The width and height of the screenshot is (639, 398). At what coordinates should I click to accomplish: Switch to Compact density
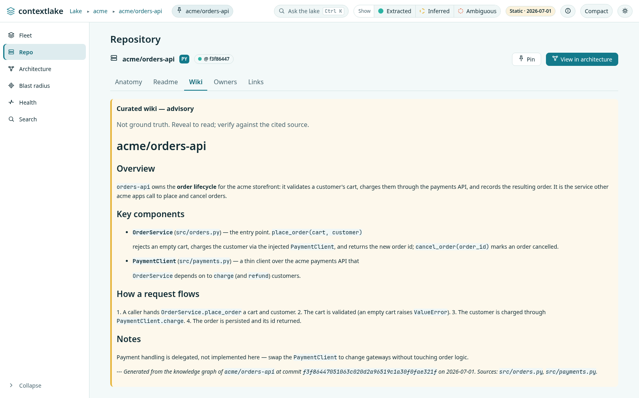(x=596, y=11)
